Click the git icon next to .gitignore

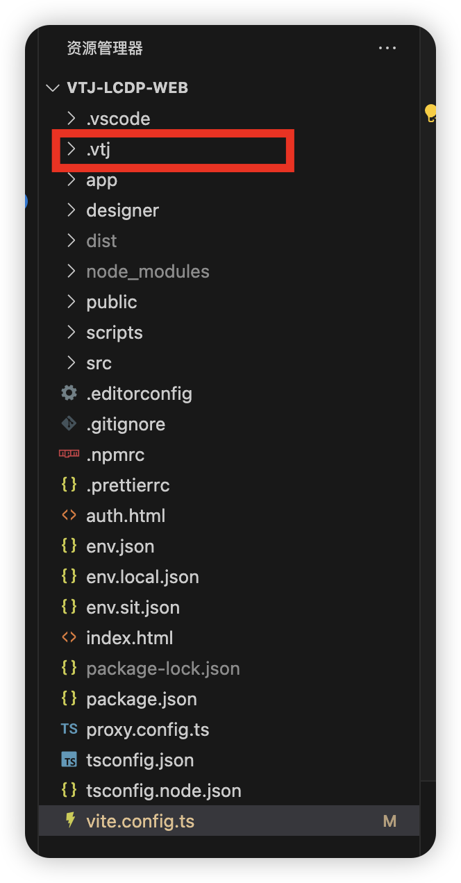[x=69, y=423]
